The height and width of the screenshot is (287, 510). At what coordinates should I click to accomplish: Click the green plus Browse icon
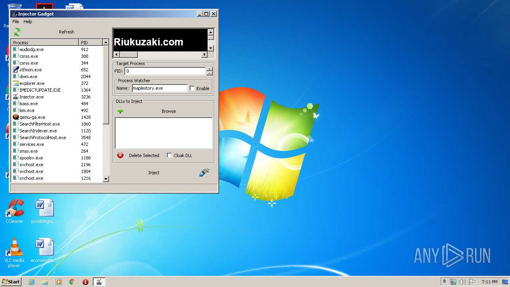tap(120, 111)
